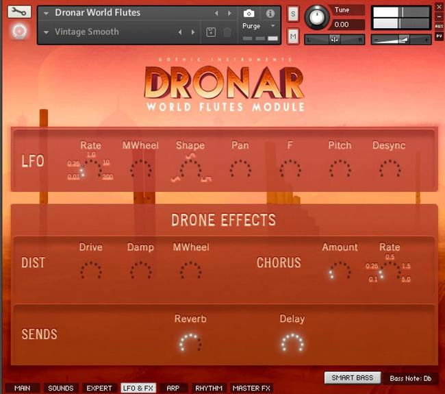Screen dimensions: 445x394
Task: Click the LFO Pitch knob
Action: (x=340, y=169)
